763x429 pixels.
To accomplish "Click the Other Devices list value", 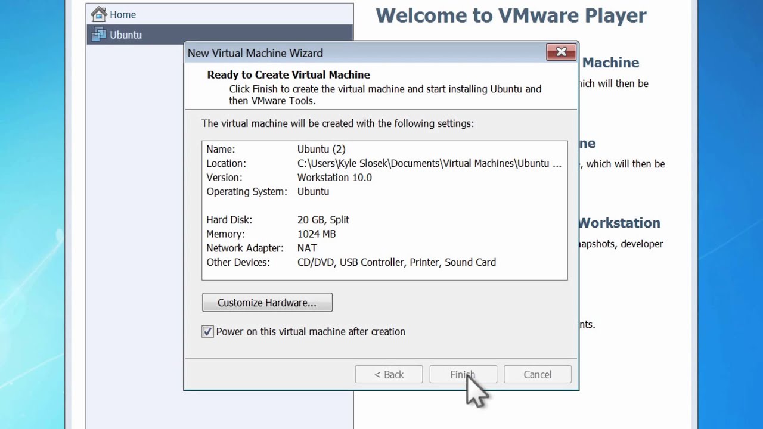I will 396,262.
